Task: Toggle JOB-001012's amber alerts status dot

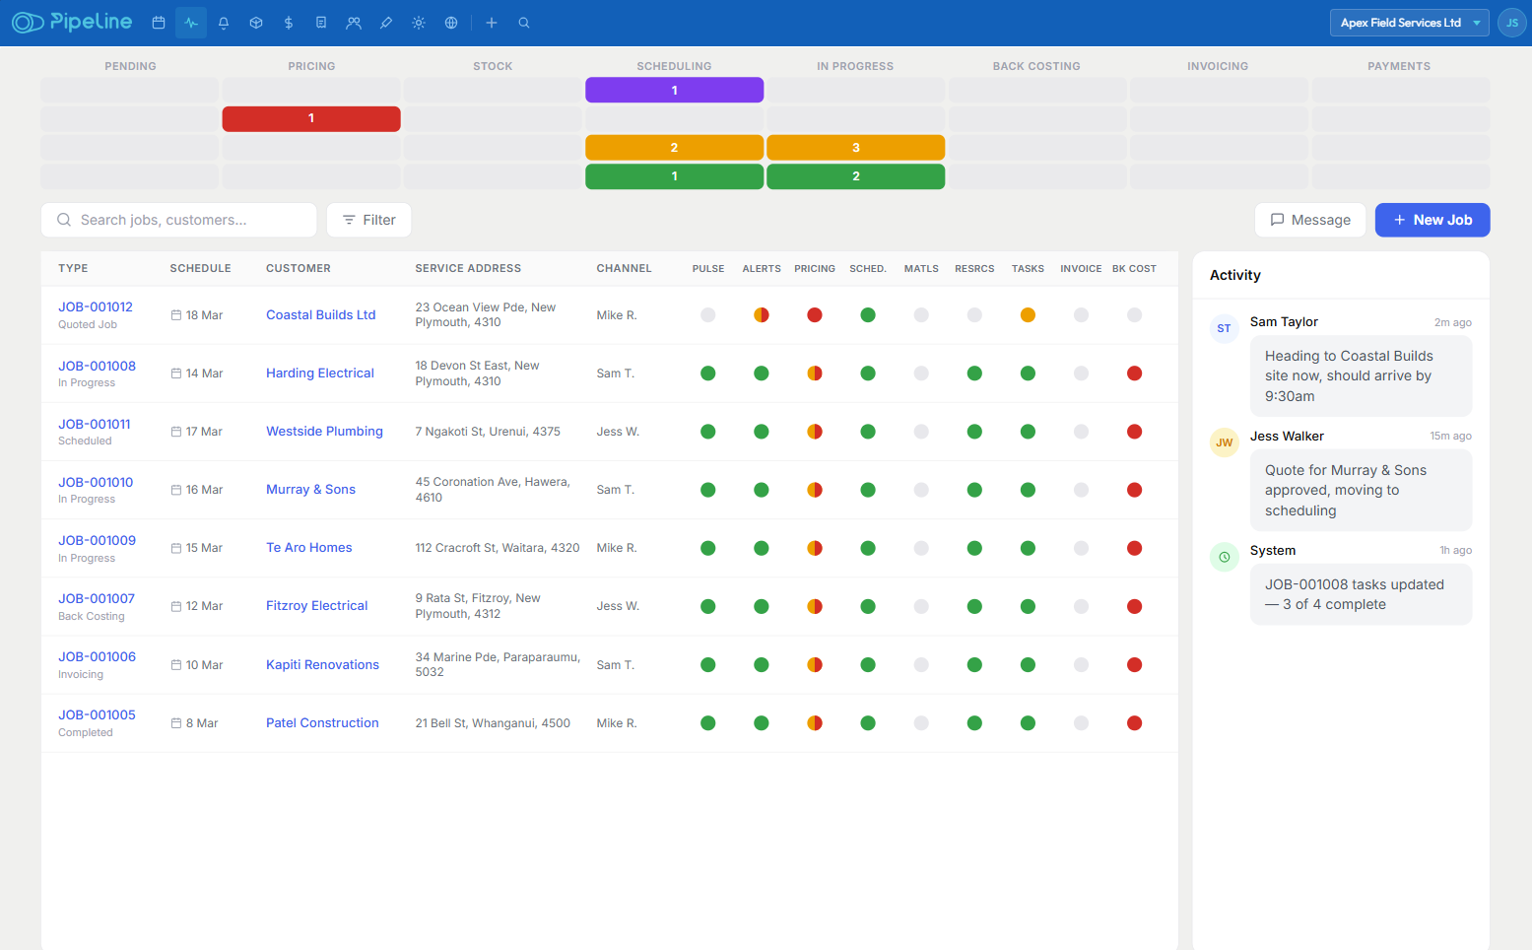Action: (x=761, y=314)
